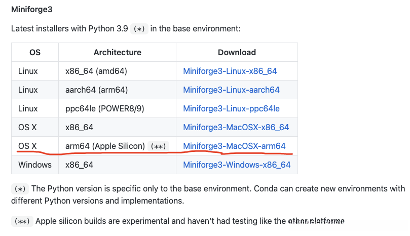Click the Miniforge3-Linux-ppc64le installer link

coord(231,108)
